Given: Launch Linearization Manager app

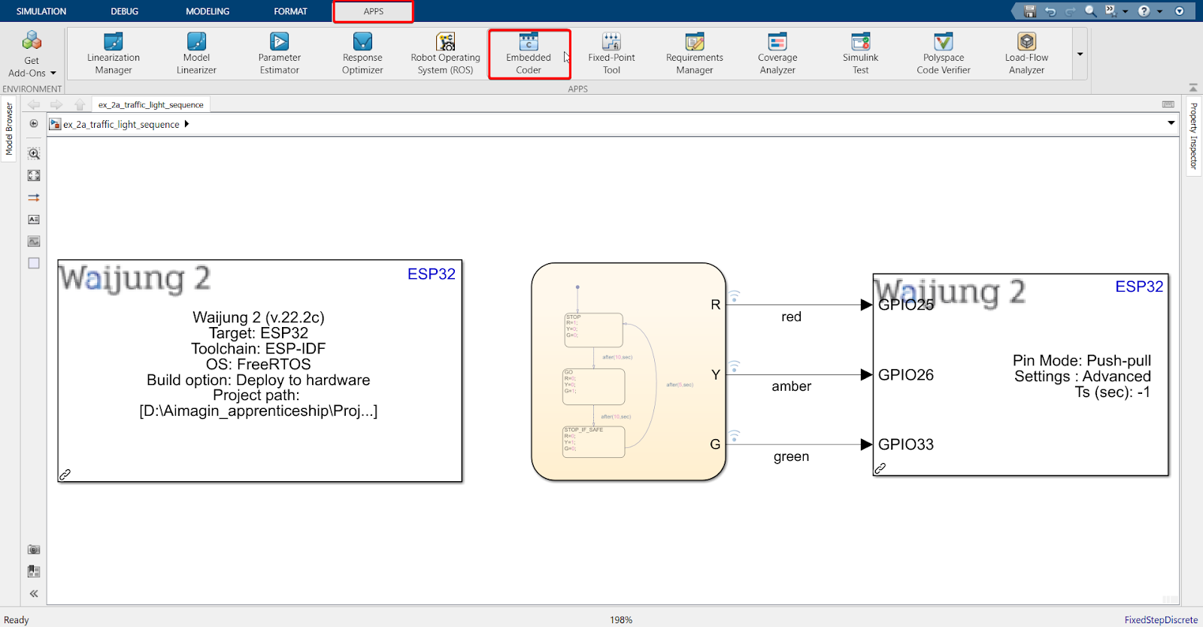Looking at the screenshot, I should pos(114,53).
